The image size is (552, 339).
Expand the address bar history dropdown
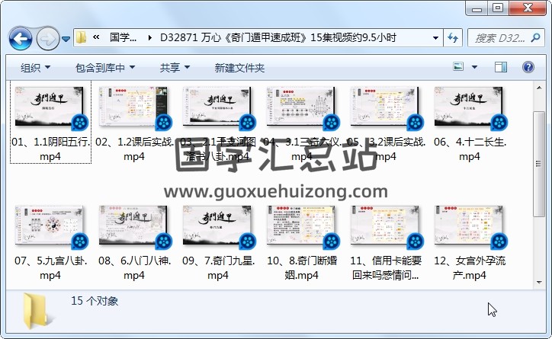point(435,37)
